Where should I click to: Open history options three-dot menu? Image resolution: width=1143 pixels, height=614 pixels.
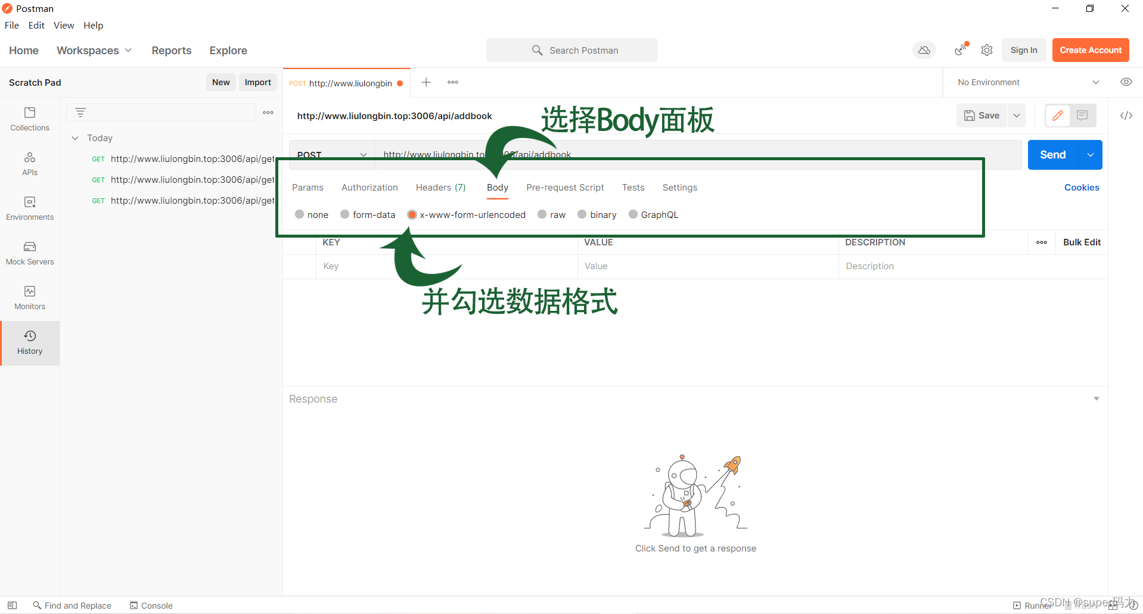click(x=268, y=113)
